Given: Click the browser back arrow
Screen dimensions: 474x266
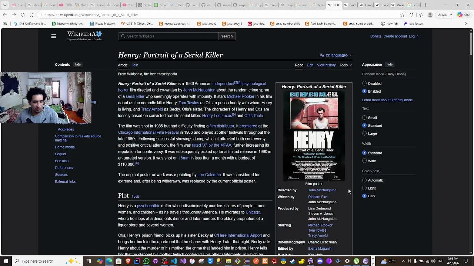Looking at the screenshot, I should (5, 15).
